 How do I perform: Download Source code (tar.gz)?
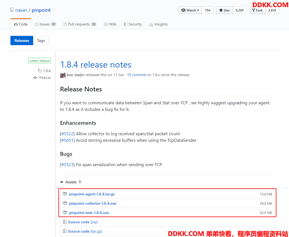[85, 231]
